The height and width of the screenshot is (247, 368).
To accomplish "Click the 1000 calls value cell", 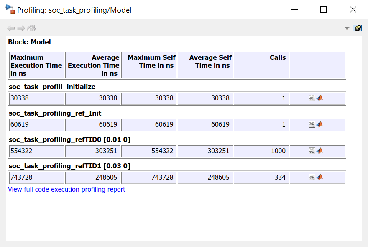I will click(x=261, y=151).
